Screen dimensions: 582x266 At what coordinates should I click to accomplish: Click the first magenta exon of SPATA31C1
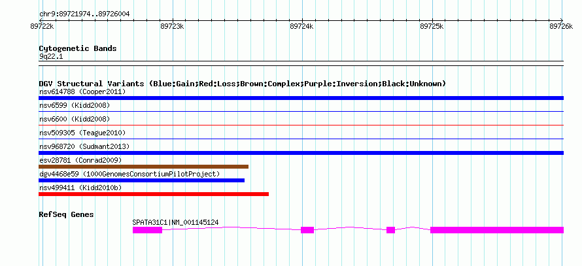point(147,230)
